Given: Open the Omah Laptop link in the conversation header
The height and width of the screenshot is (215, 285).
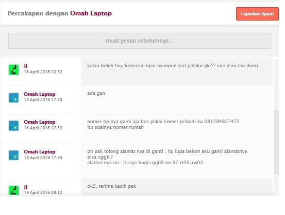Looking at the screenshot, I should 91,13.
